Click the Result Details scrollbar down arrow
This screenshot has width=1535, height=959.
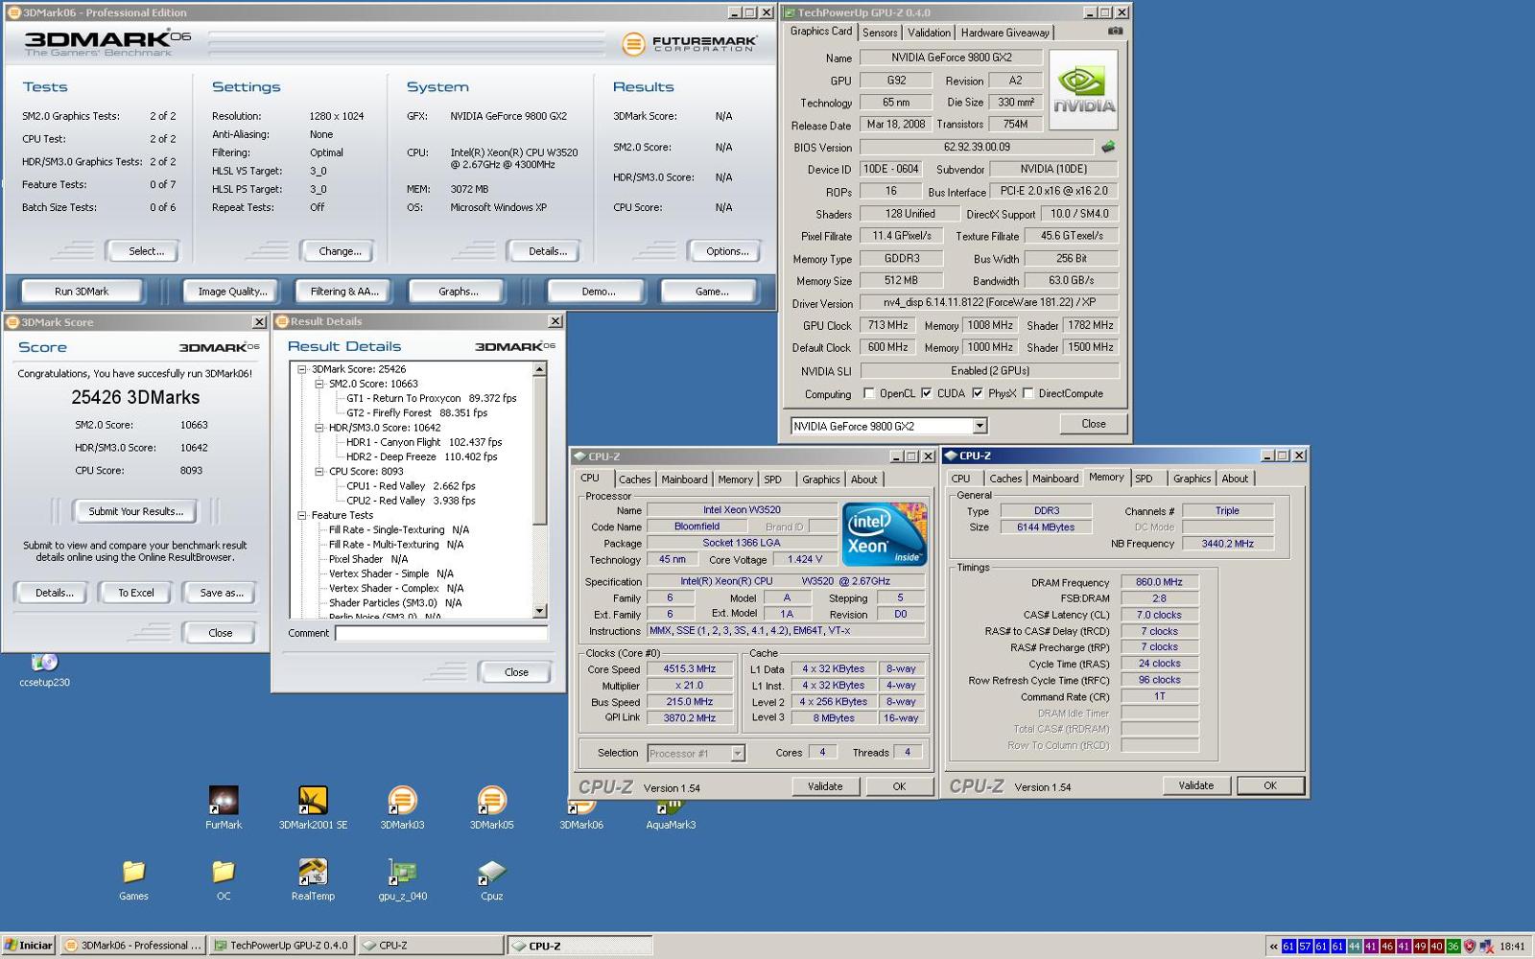[539, 611]
